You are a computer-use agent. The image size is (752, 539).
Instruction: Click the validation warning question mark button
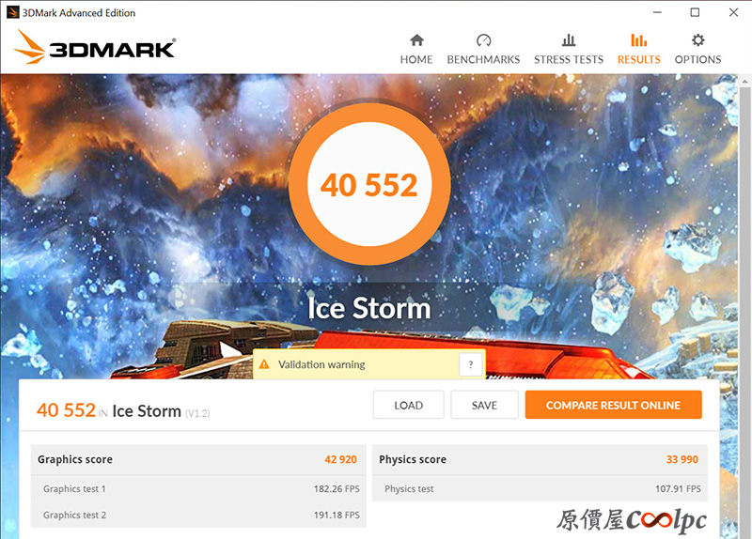471,364
